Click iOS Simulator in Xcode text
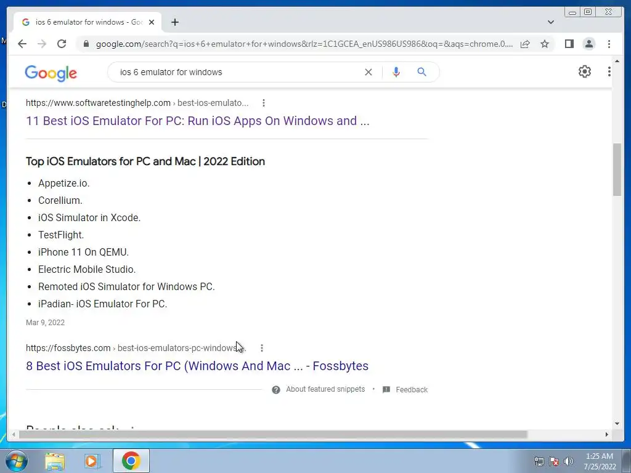This screenshot has height=473, width=631. tap(89, 217)
